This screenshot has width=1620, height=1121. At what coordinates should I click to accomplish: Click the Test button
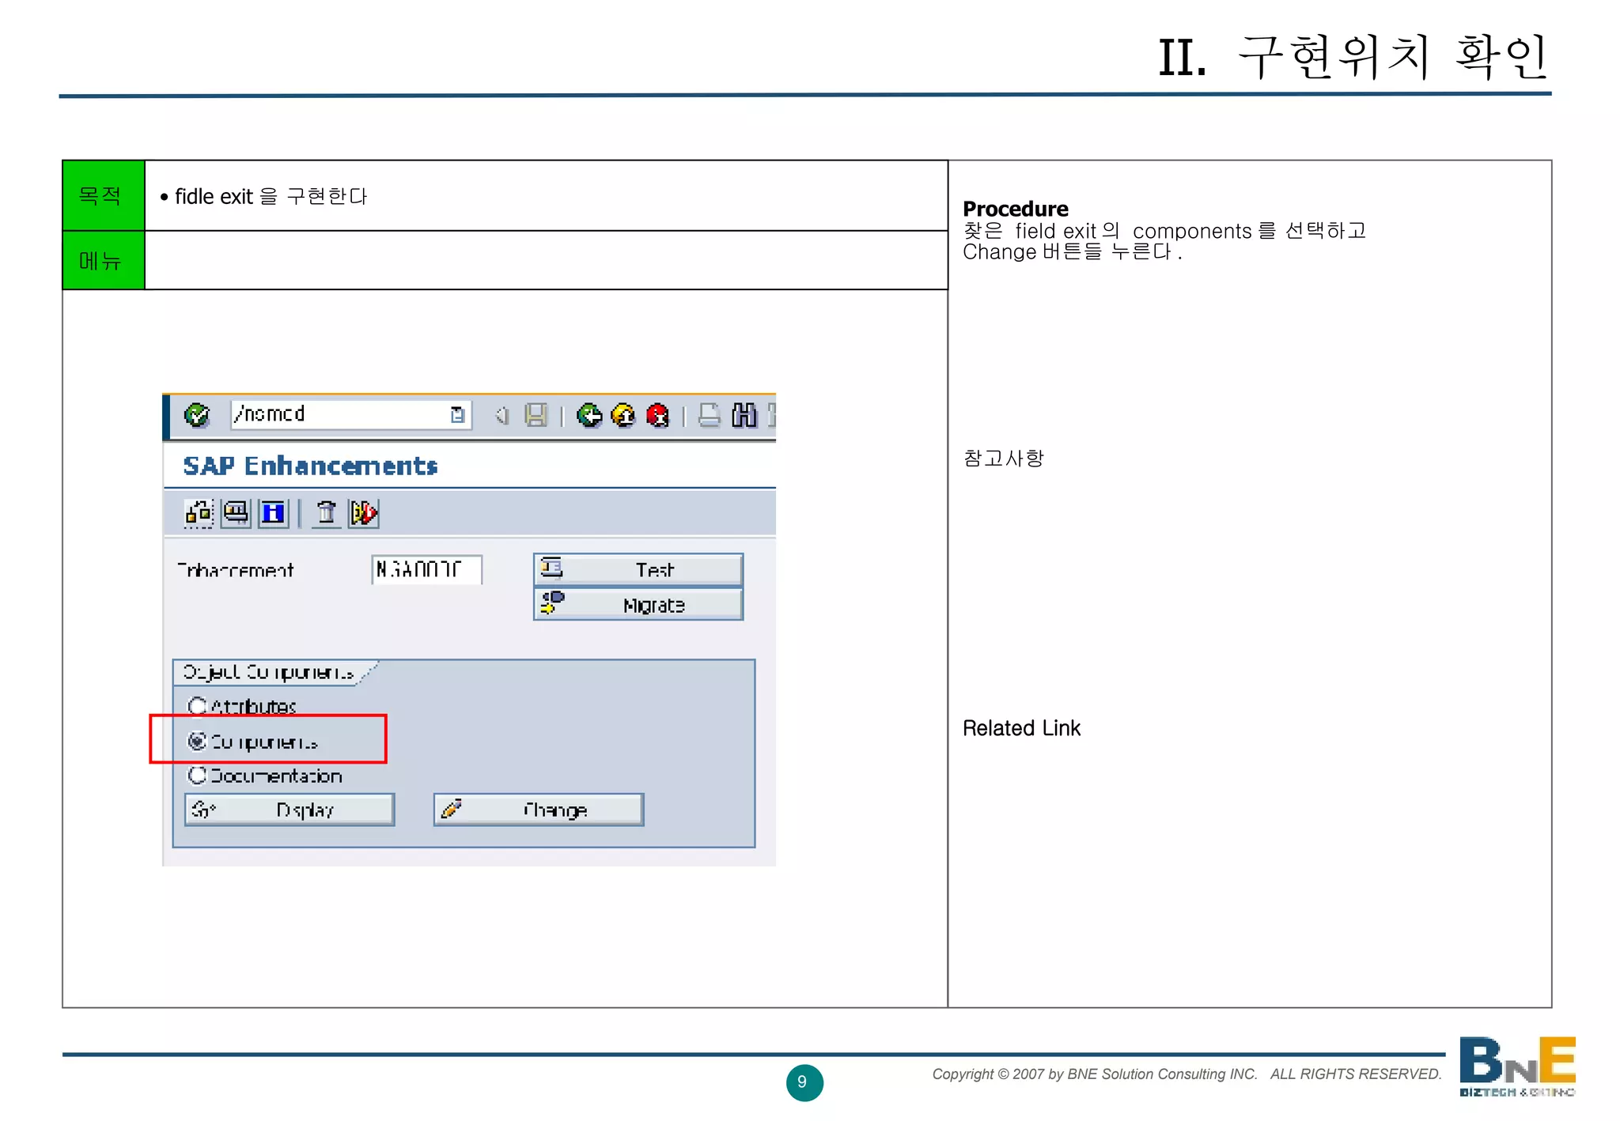click(x=638, y=569)
